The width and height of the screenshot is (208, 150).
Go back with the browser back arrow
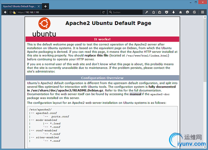tap(5, 12)
